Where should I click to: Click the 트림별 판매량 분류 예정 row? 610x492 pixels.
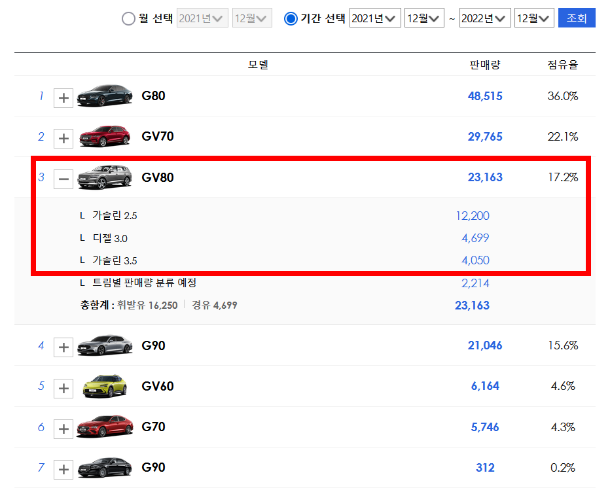pyautogui.click(x=145, y=283)
